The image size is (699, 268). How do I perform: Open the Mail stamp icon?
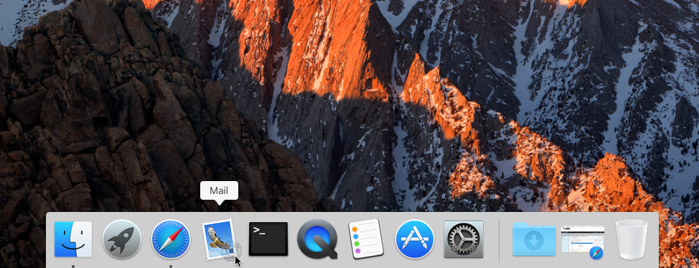220,240
